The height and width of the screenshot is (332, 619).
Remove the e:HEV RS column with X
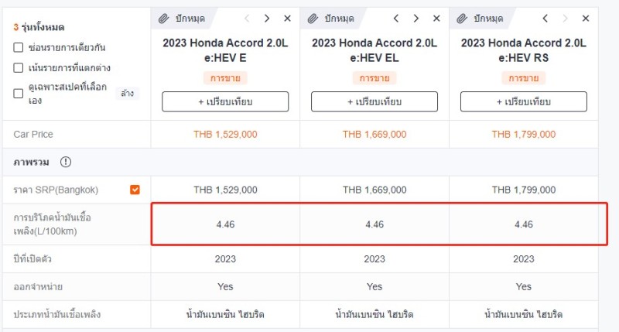click(x=586, y=19)
